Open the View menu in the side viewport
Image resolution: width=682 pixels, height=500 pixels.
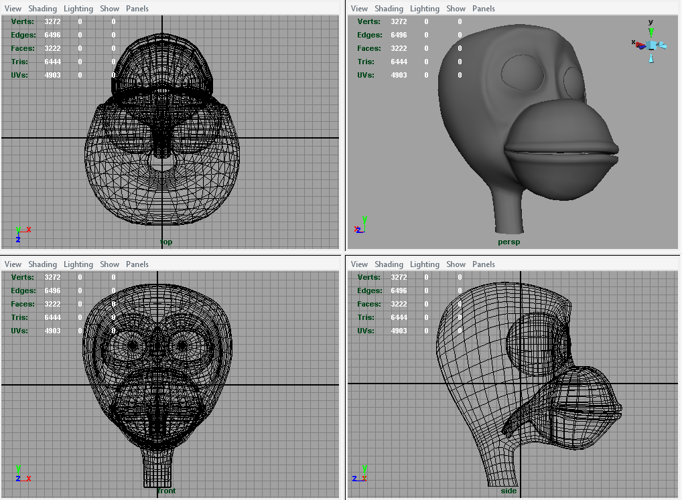(359, 264)
